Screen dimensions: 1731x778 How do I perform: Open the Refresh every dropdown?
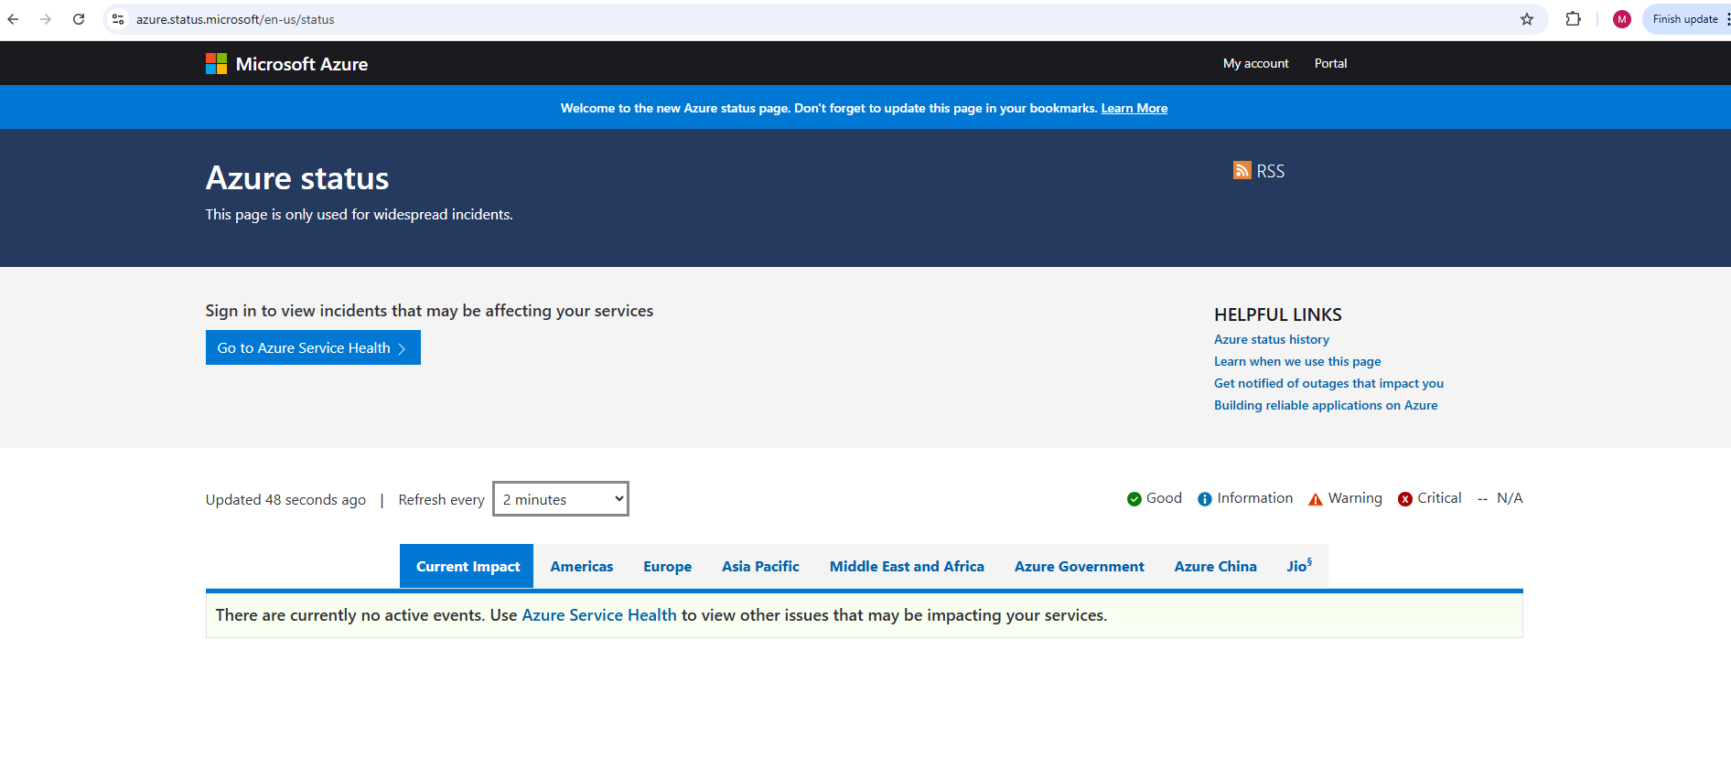561,499
